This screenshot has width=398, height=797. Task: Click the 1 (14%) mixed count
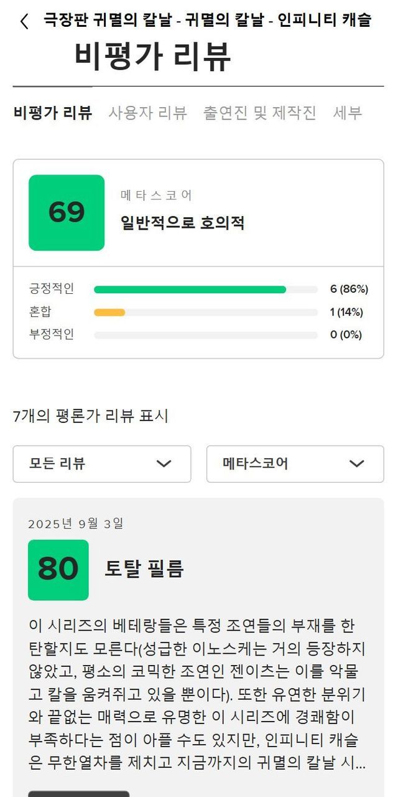(x=346, y=312)
